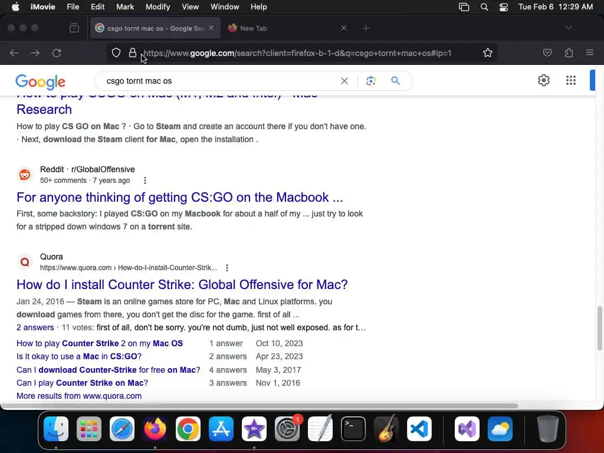The image size is (604, 453).
Task: Open Trash from the dock
Action: (548, 429)
